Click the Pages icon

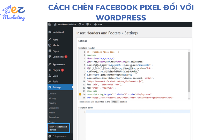point(50,51)
